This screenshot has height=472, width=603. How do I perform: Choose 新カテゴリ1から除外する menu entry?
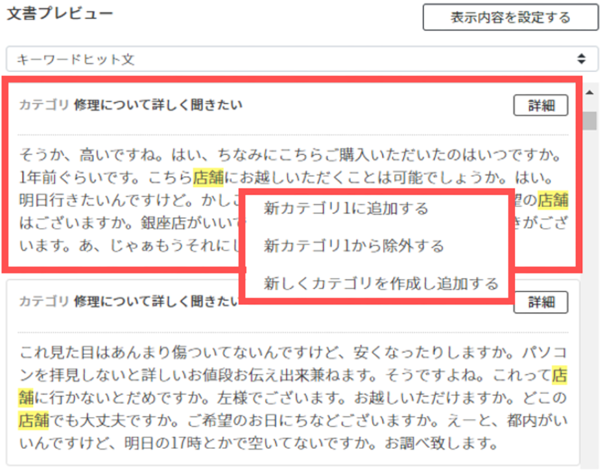(x=354, y=246)
